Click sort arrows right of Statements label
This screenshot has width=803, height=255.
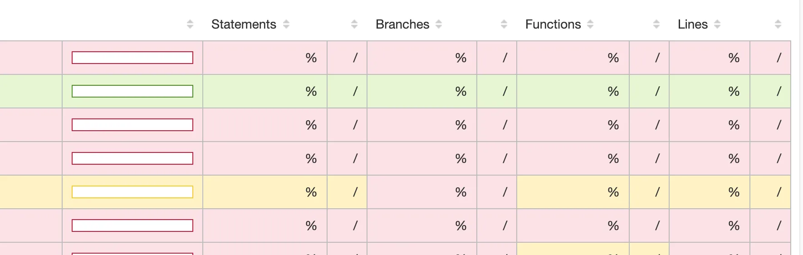286,24
